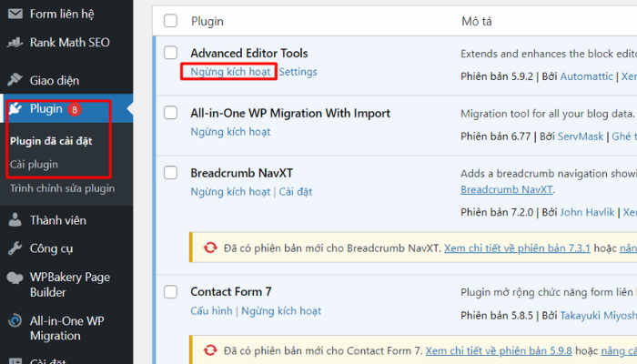Click the Plugin column header
The width and height of the screenshot is (637, 364).
207,21
